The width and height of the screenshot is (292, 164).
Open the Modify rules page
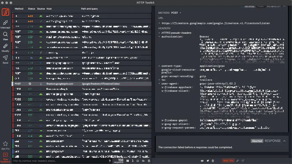click(x=5, y=48)
